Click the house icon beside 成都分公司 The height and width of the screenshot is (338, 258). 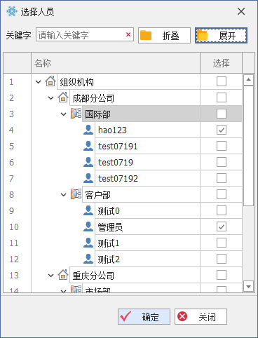coord(63,97)
